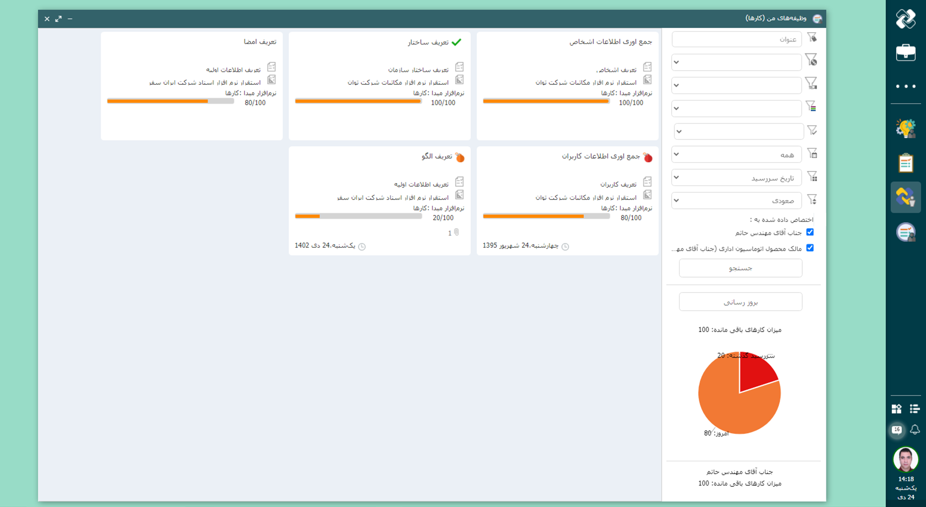Open the briefcase icon in the sidebar

(x=905, y=53)
